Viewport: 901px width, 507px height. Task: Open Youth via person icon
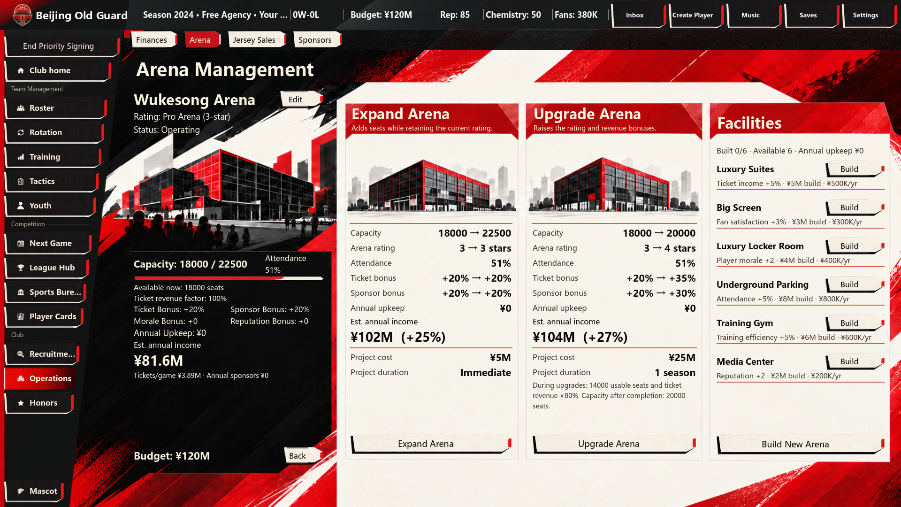coord(21,206)
